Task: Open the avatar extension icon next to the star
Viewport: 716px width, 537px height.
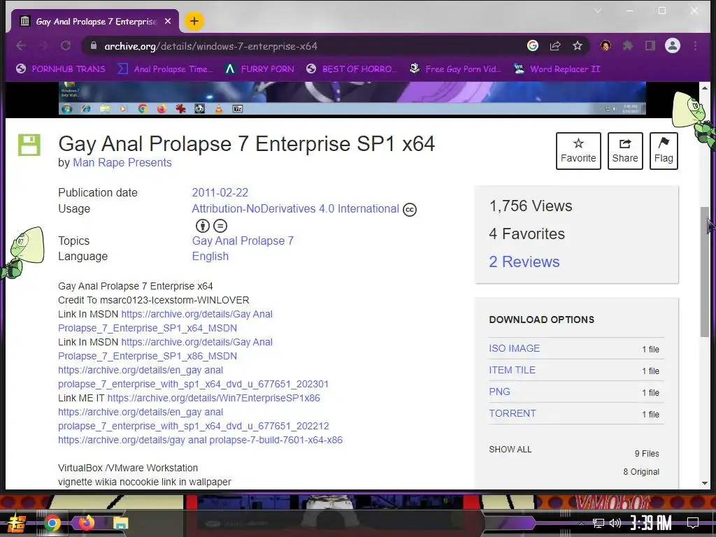Action: click(x=606, y=45)
